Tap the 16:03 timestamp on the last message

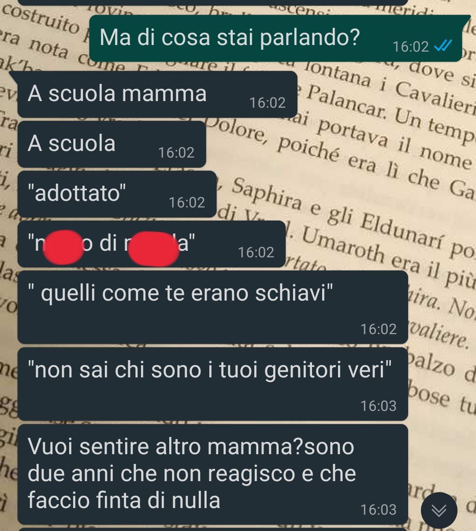[x=378, y=509]
